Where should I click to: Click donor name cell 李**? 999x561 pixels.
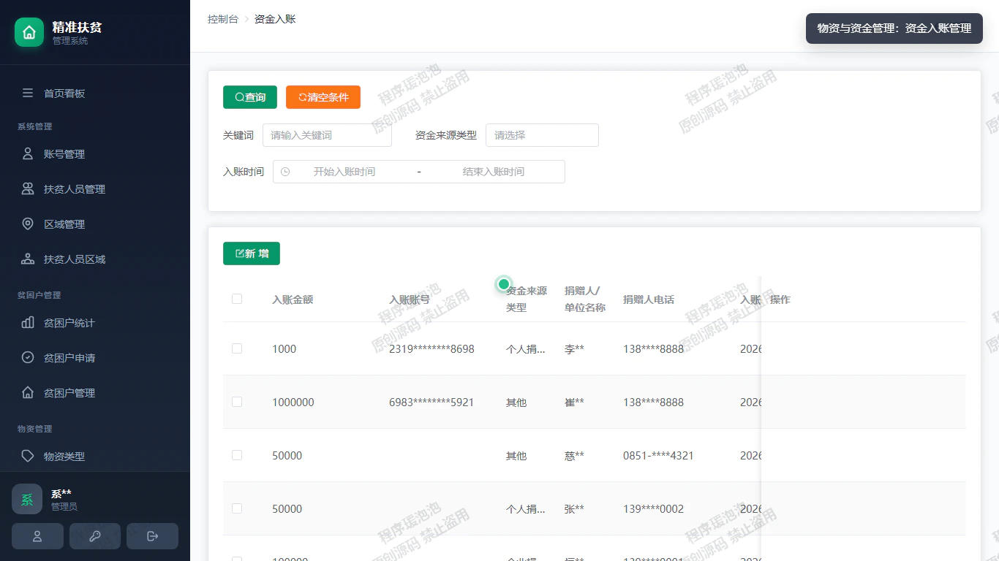tap(574, 349)
